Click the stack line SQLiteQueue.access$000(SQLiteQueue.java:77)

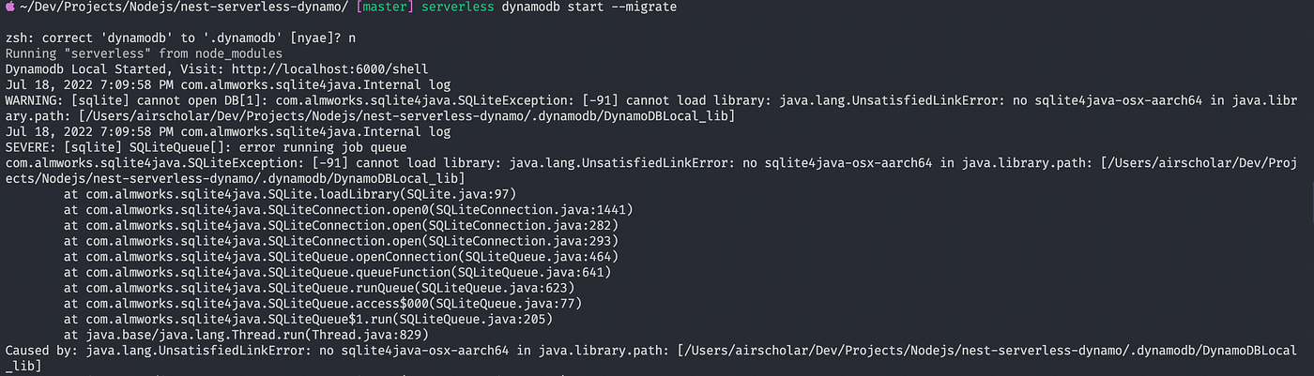coord(322,302)
